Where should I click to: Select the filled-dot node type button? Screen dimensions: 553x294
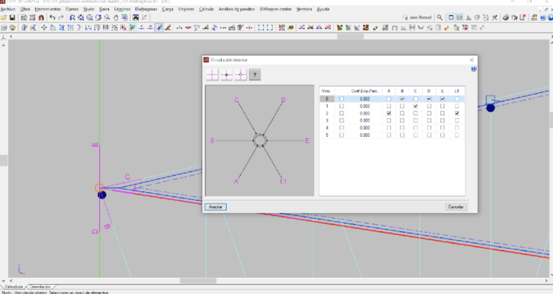pos(226,75)
